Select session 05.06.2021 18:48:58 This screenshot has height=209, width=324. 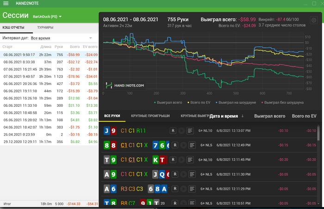pyautogui.click(x=49, y=113)
